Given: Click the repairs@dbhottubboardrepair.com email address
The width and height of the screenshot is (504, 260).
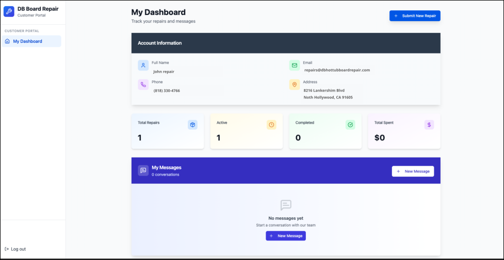Looking at the screenshot, I should click(337, 70).
